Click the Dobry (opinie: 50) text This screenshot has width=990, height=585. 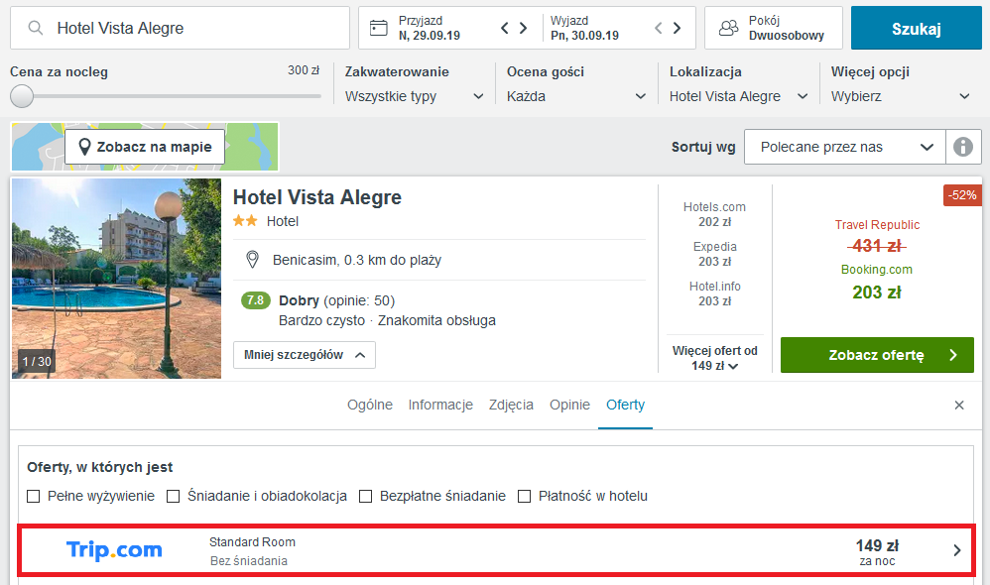336,300
